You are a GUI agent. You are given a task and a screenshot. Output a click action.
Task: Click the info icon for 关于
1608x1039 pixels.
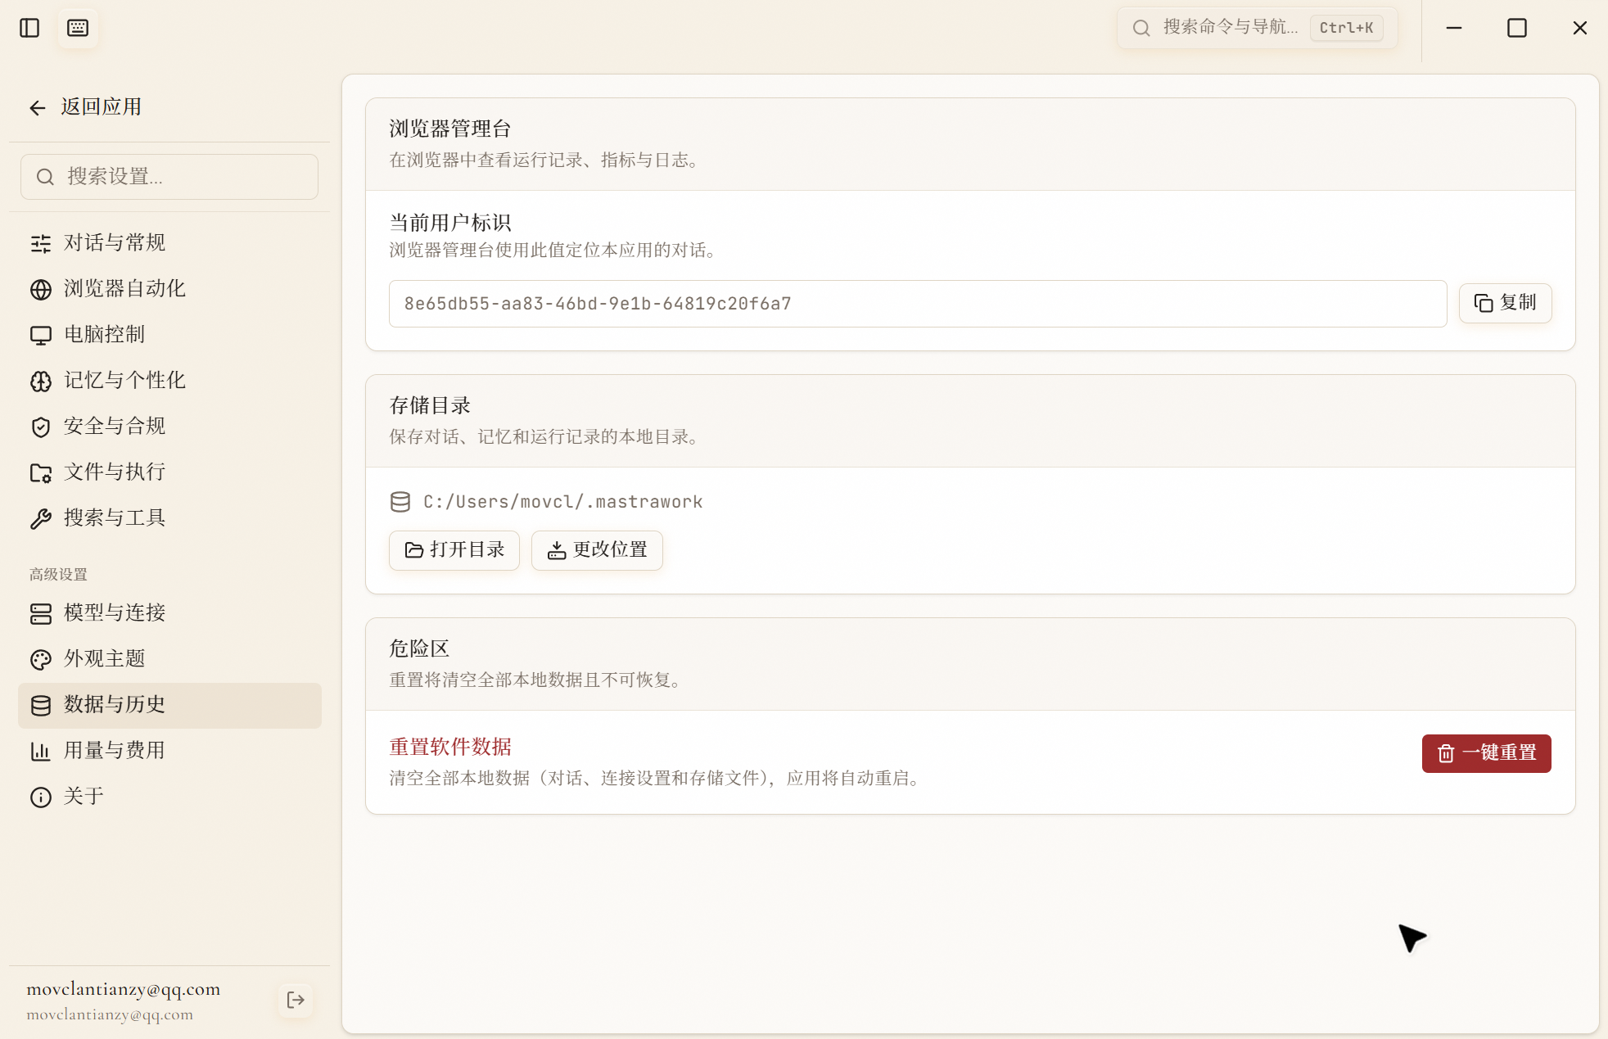pyautogui.click(x=41, y=797)
